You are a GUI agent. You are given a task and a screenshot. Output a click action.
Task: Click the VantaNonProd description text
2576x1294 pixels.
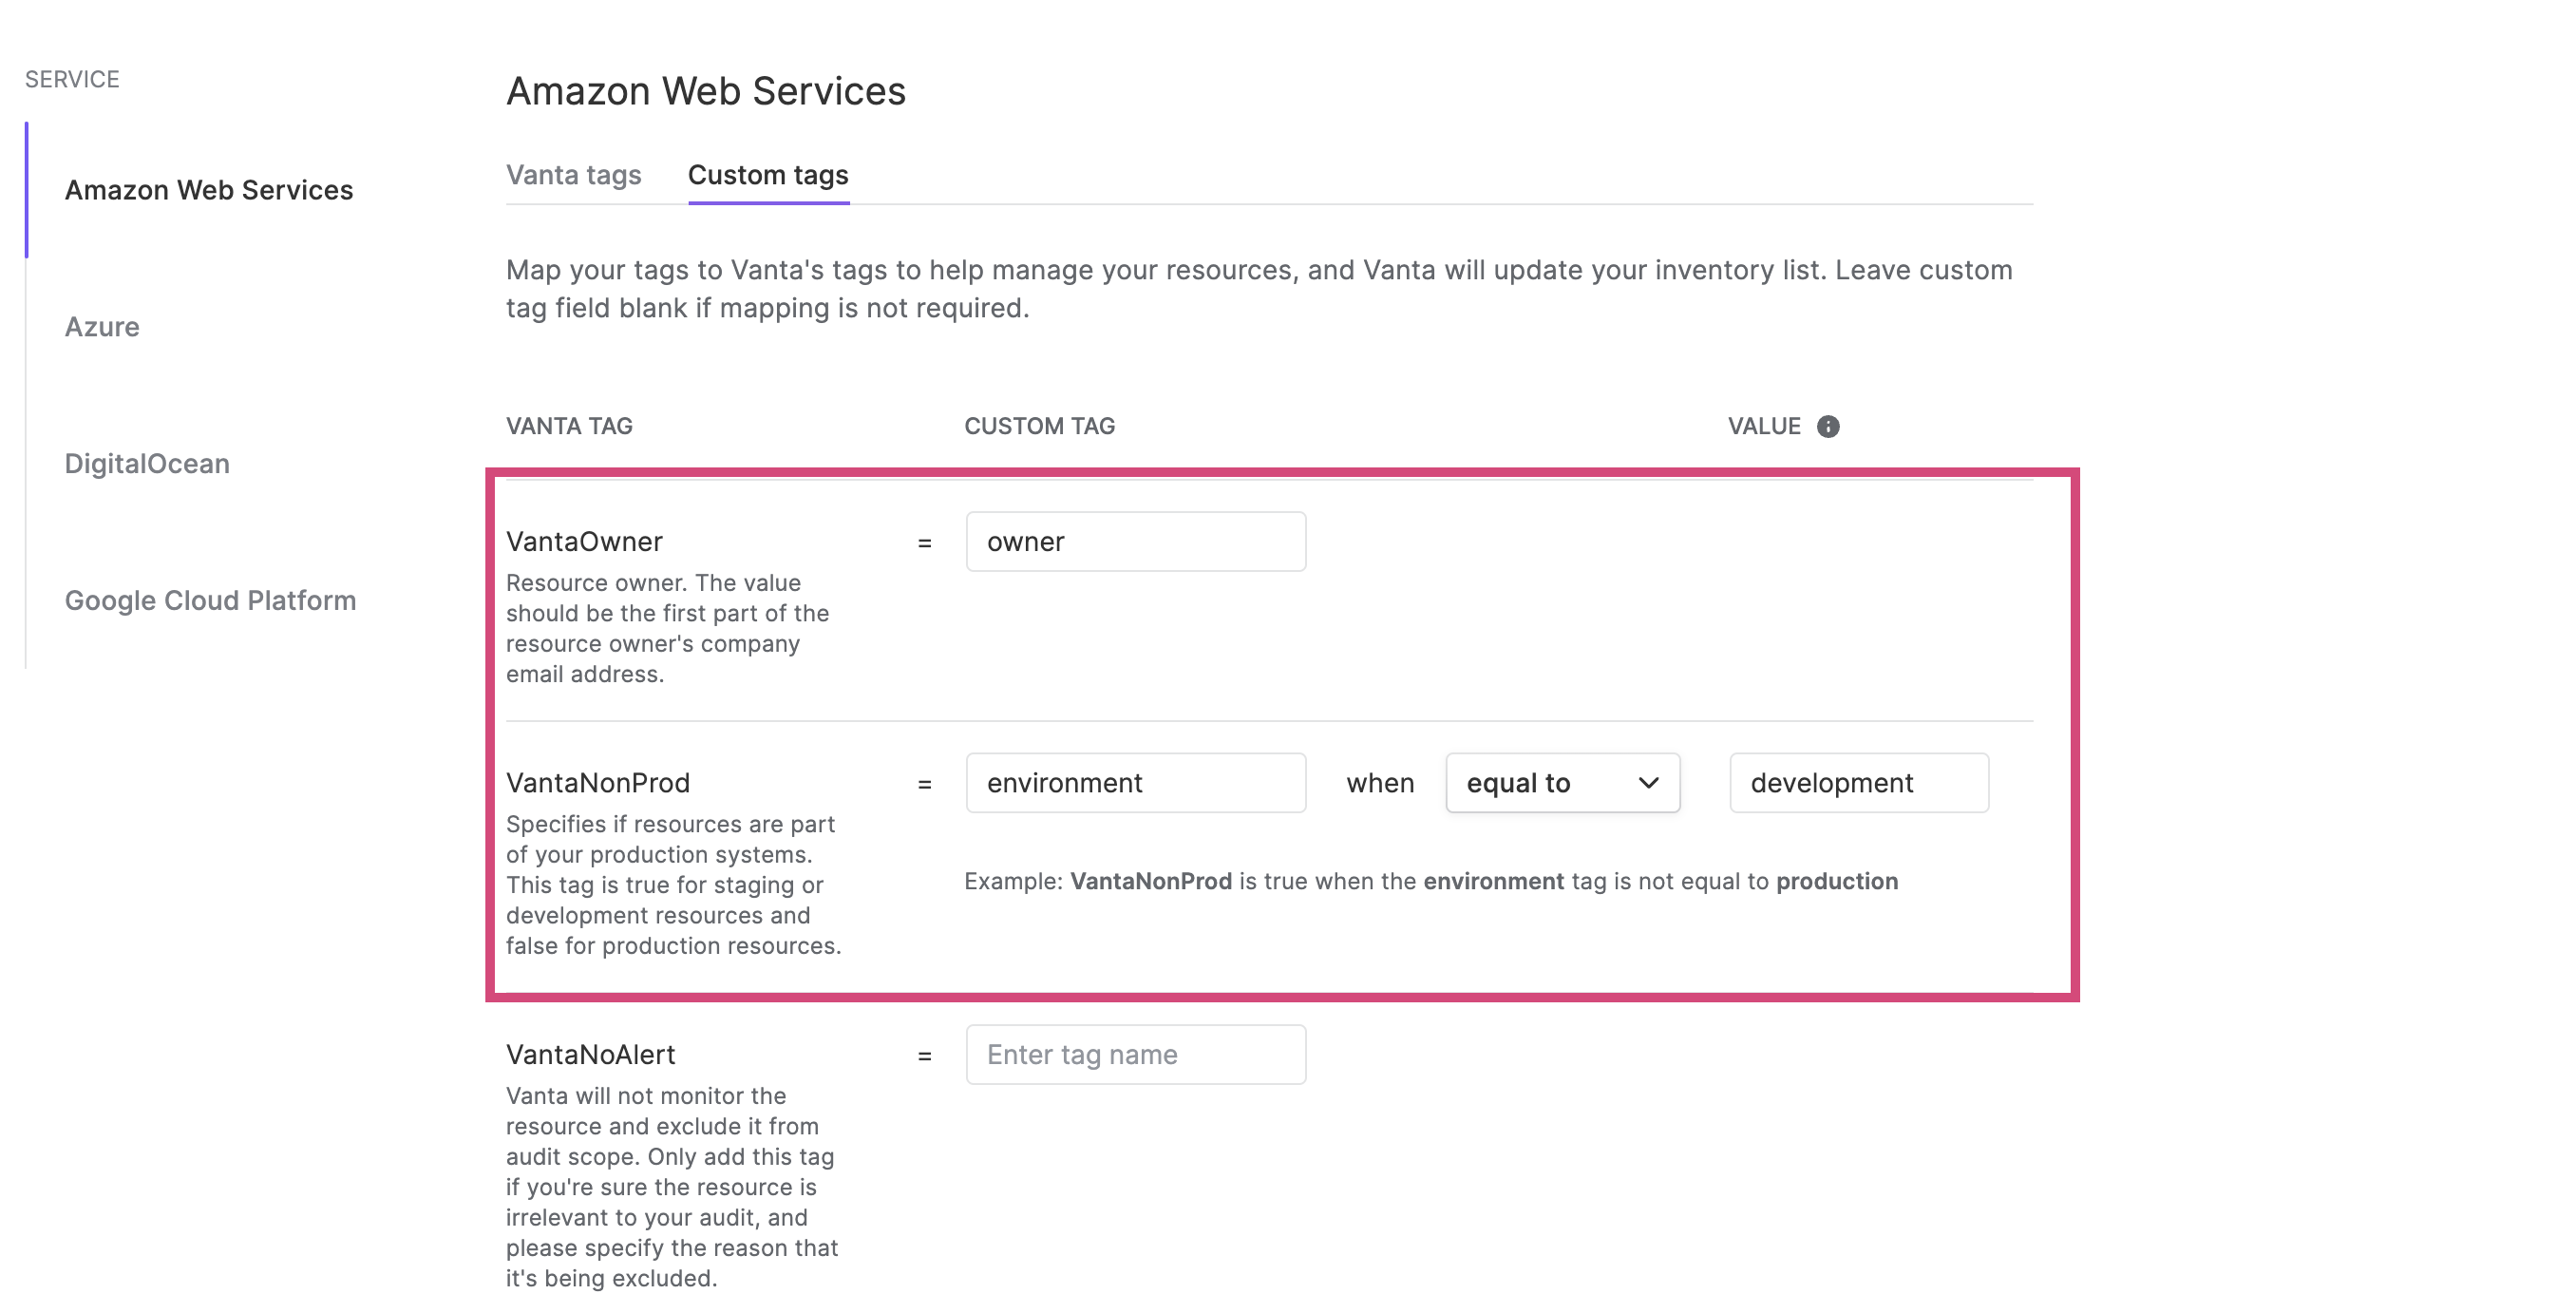point(674,885)
